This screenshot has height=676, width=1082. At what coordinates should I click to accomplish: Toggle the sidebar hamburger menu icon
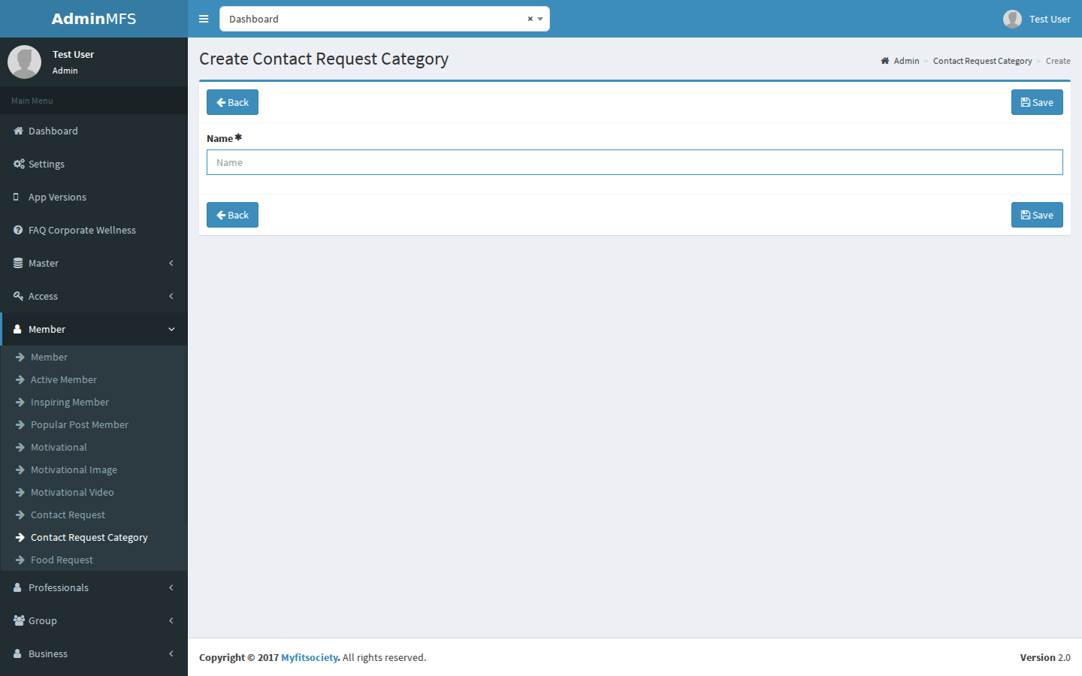[204, 19]
